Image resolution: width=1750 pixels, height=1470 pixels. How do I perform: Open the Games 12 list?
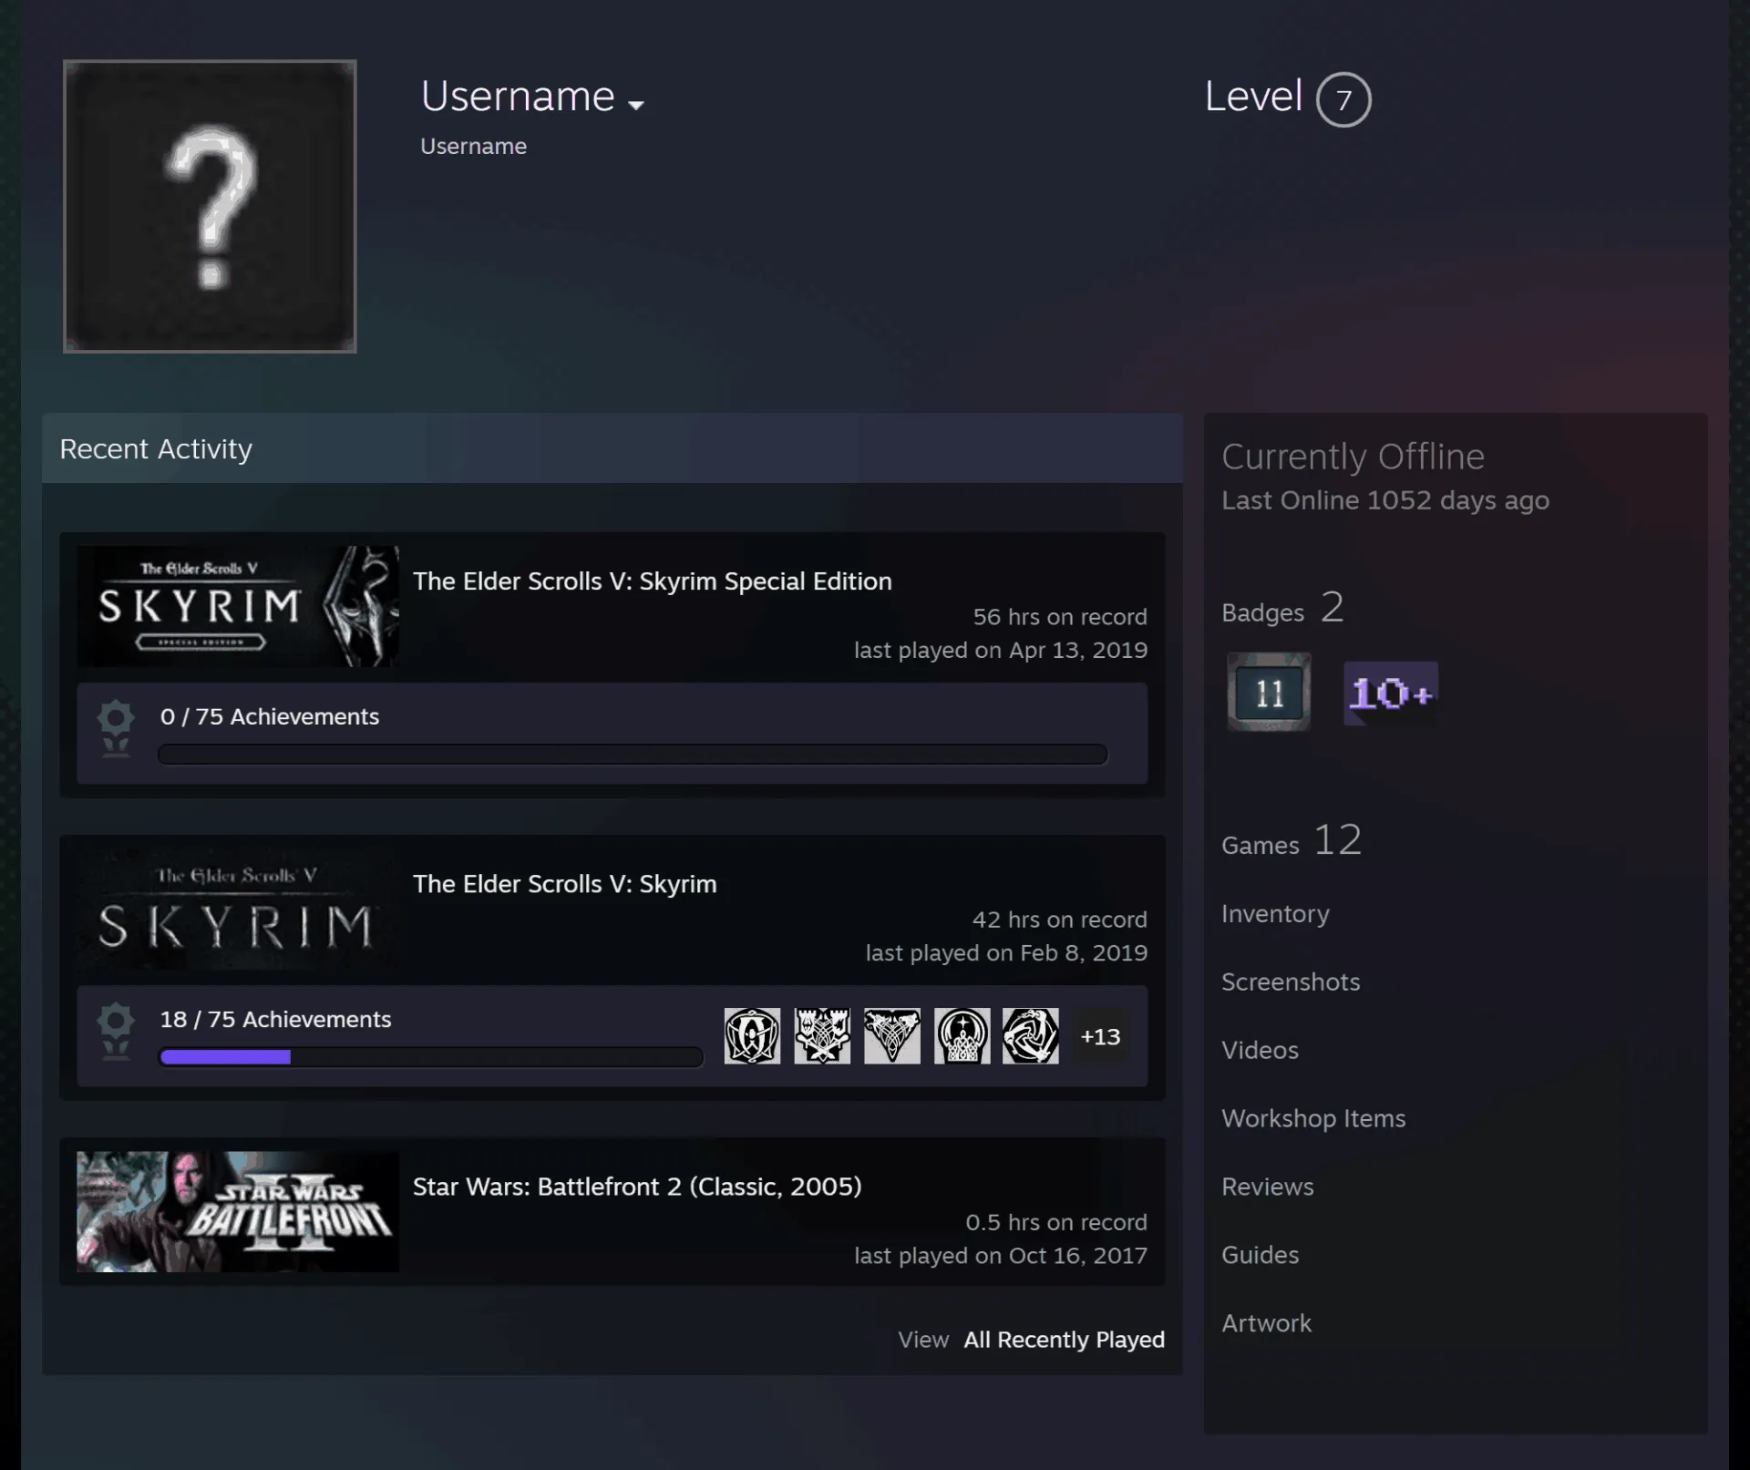tap(1292, 840)
